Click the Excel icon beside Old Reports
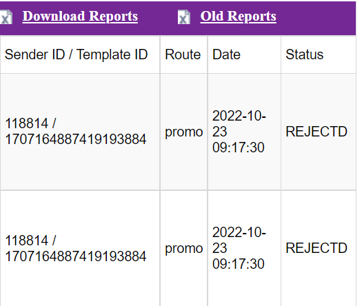The height and width of the screenshot is (306, 362). click(184, 17)
